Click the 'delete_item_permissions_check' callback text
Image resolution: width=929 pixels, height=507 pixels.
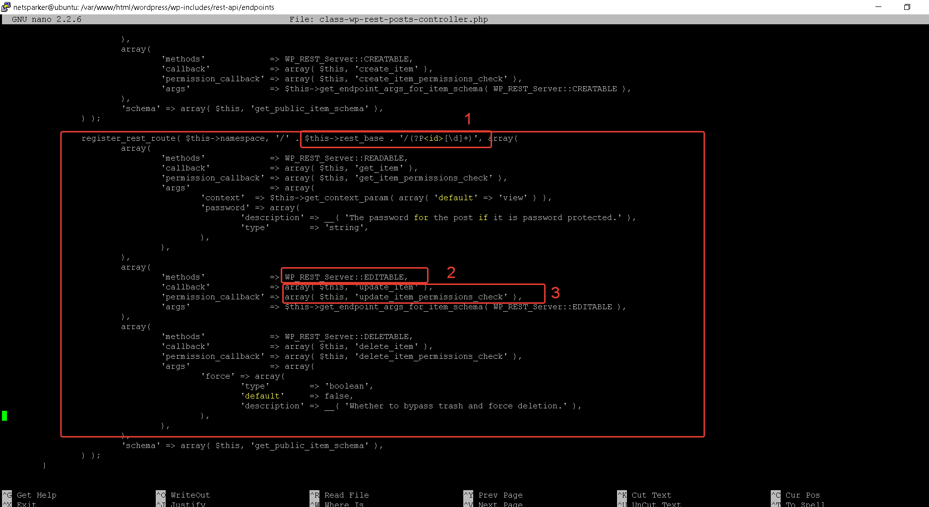[431, 356]
